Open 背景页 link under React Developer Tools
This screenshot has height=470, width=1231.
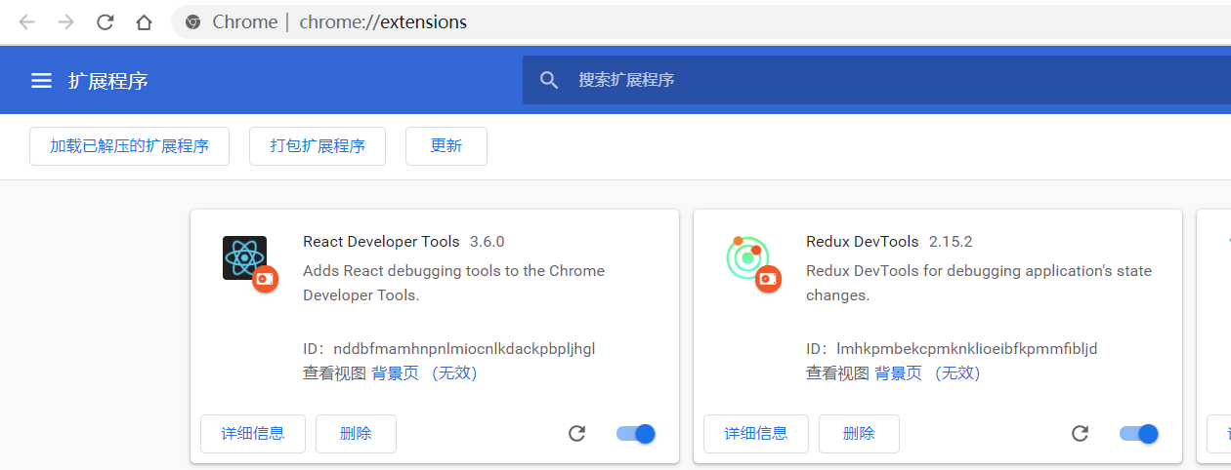coord(395,373)
